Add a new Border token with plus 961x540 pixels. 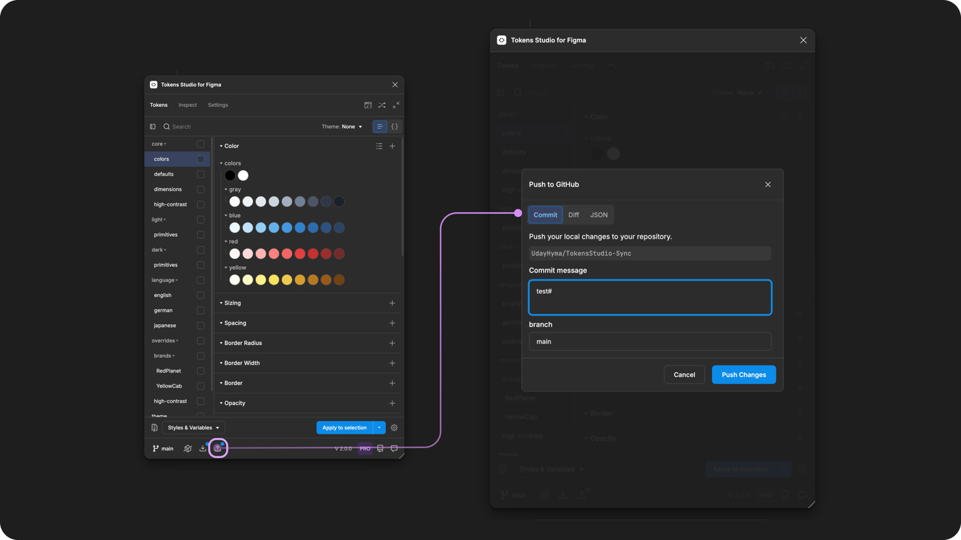pyautogui.click(x=392, y=383)
